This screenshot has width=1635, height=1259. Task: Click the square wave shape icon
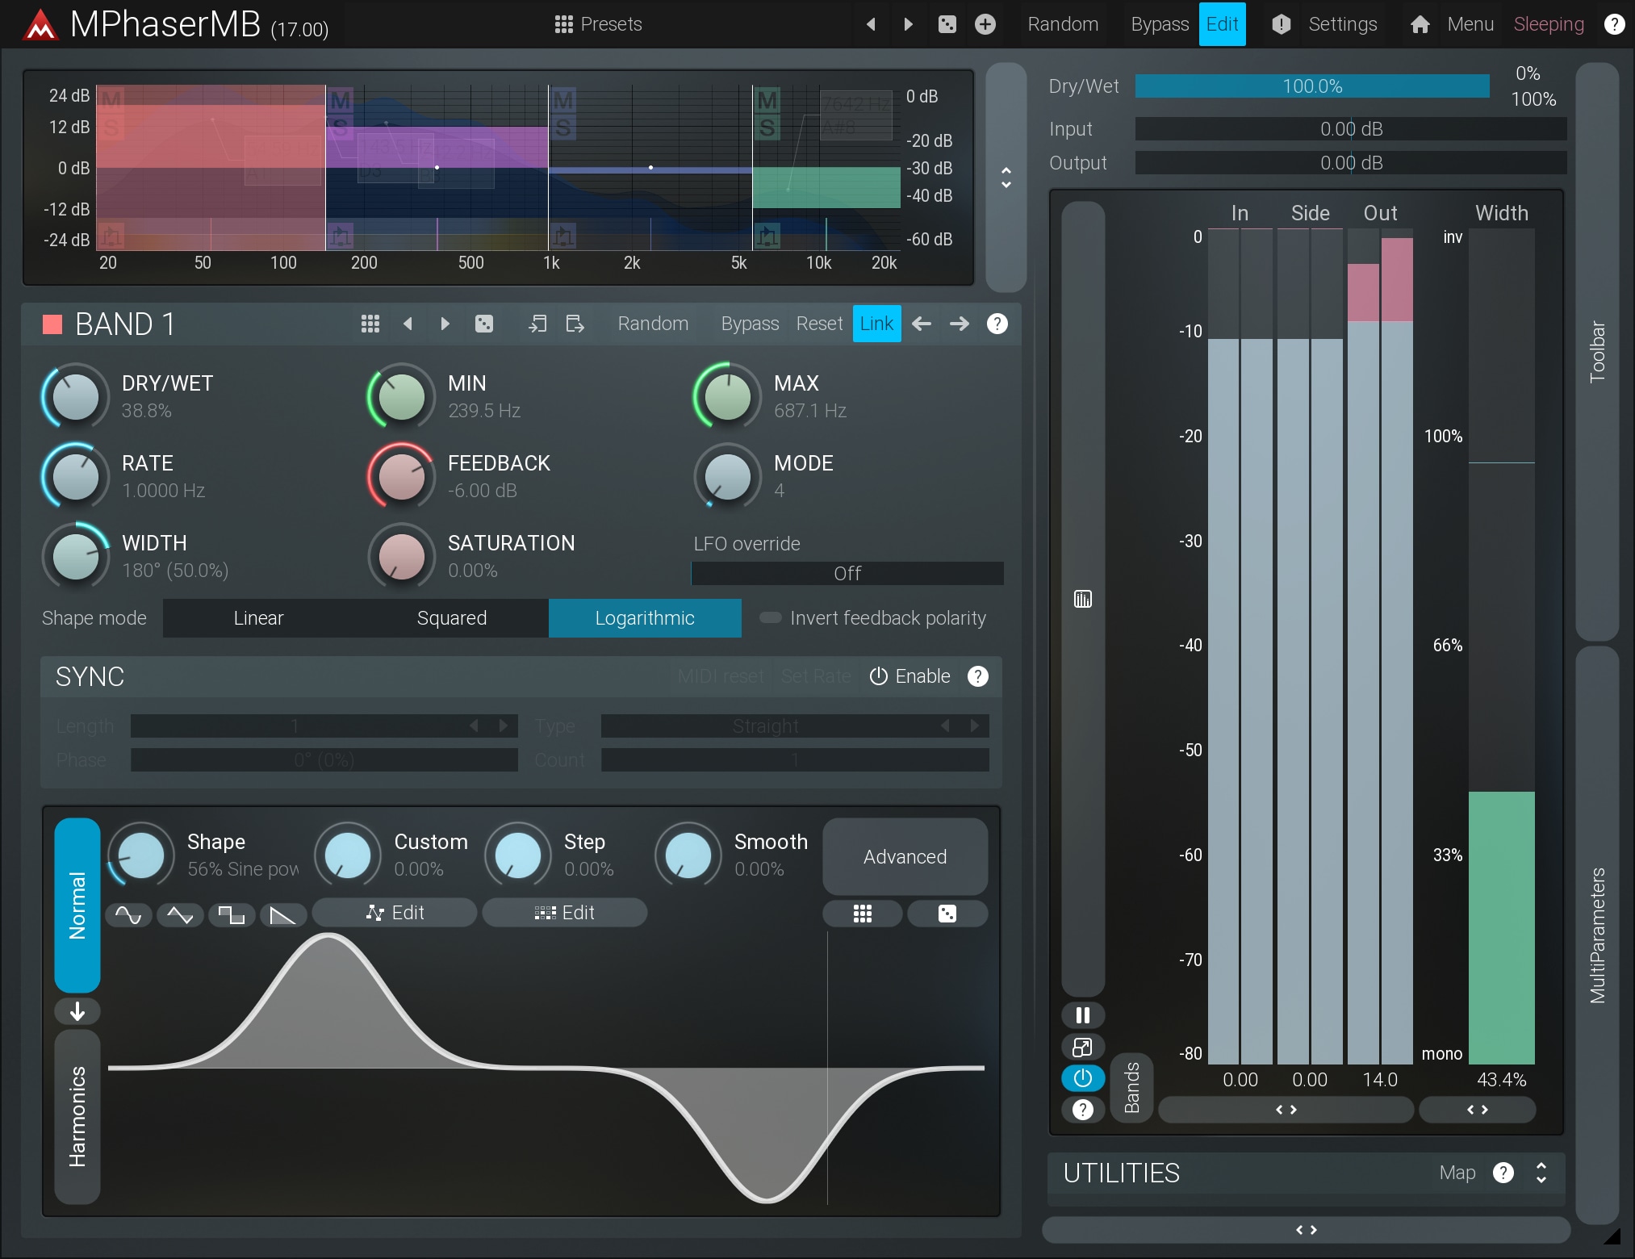(232, 914)
